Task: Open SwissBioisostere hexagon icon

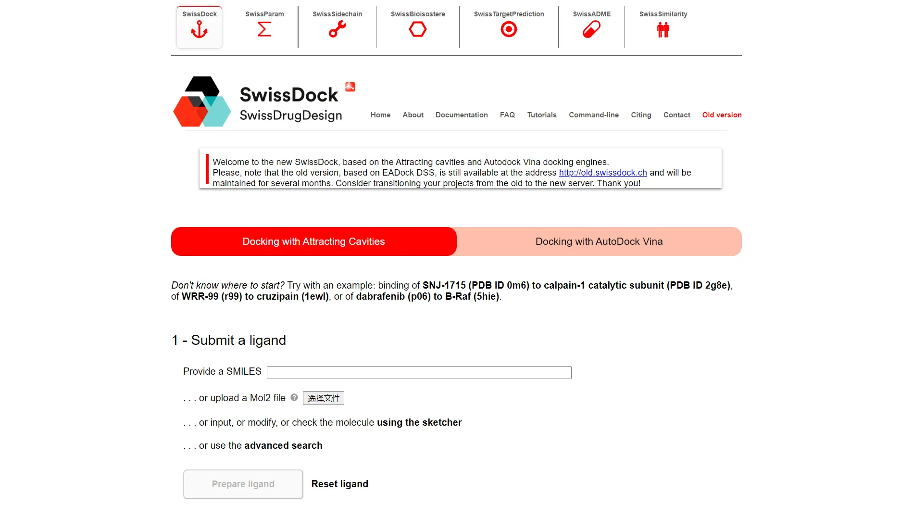Action: (417, 29)
